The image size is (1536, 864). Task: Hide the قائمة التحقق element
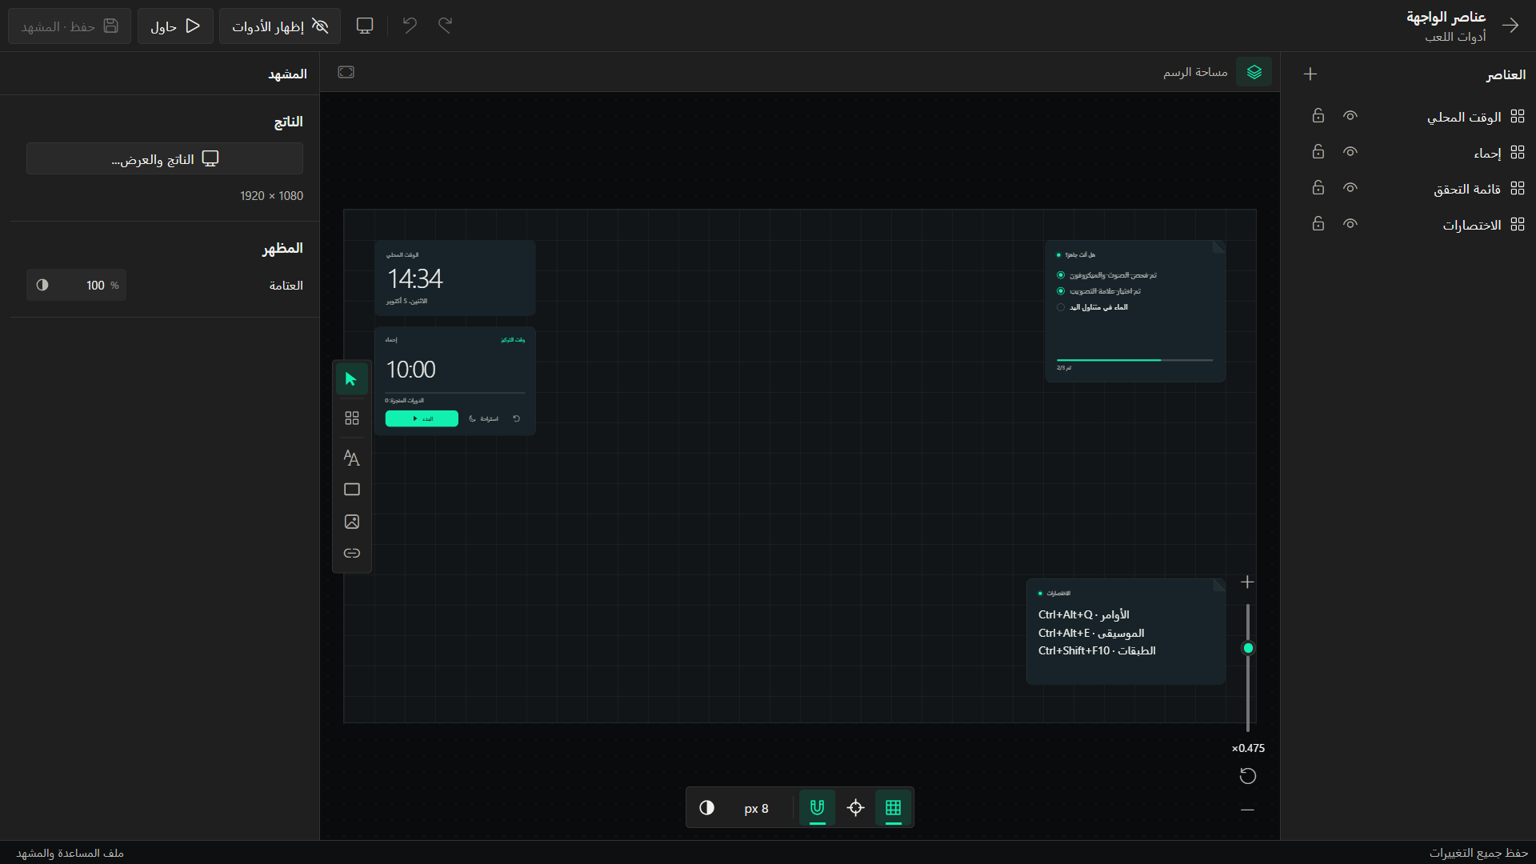point(1350,188)
